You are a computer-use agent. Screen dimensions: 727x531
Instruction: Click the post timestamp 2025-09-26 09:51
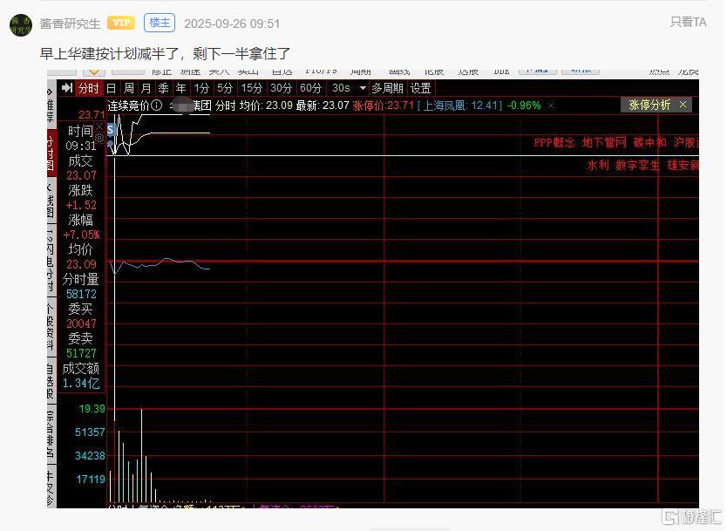pyautogui.click(x=232, y=24)
